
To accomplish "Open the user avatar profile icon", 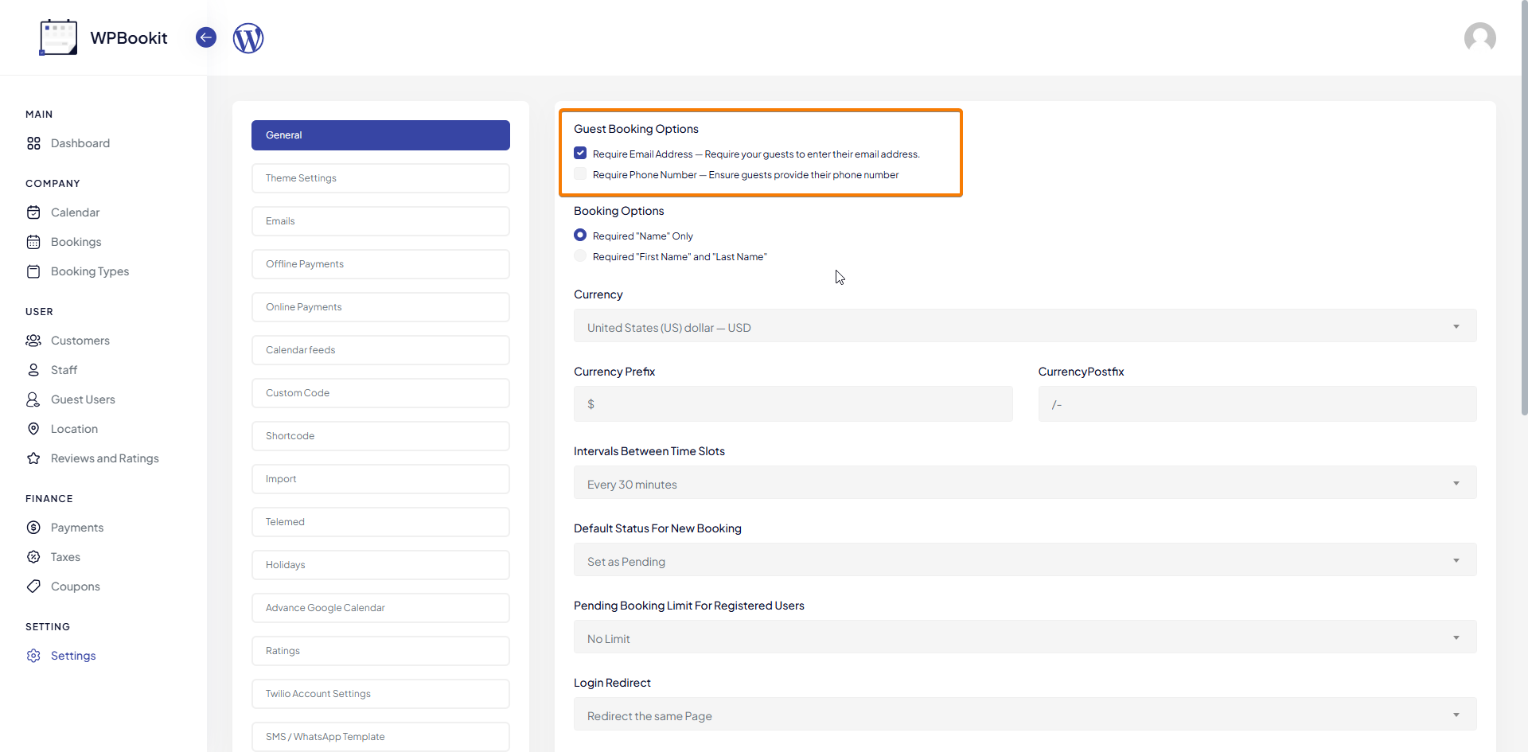I will (x=1480, y=37).
